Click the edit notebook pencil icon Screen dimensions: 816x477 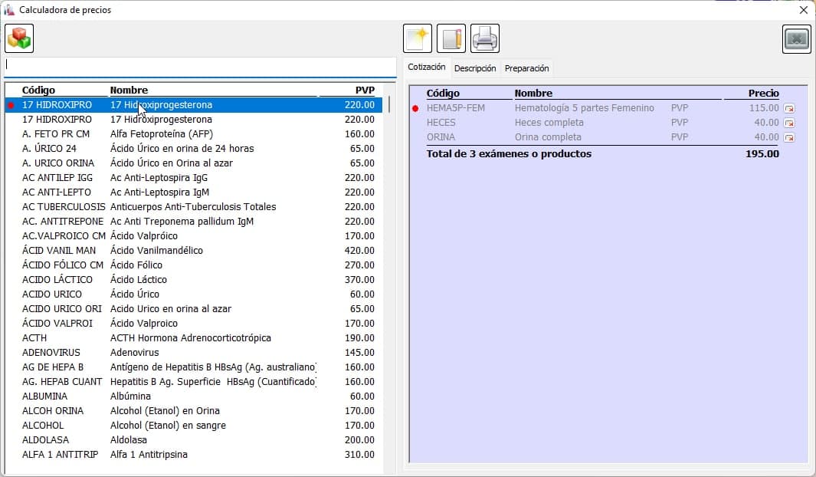(x=451, y=38)
